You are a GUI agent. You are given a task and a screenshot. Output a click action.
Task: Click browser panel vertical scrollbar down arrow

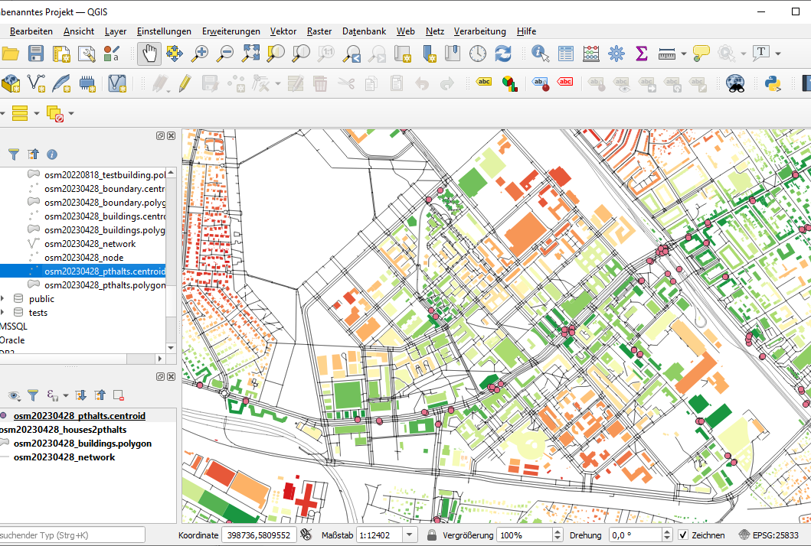point(172,348)
